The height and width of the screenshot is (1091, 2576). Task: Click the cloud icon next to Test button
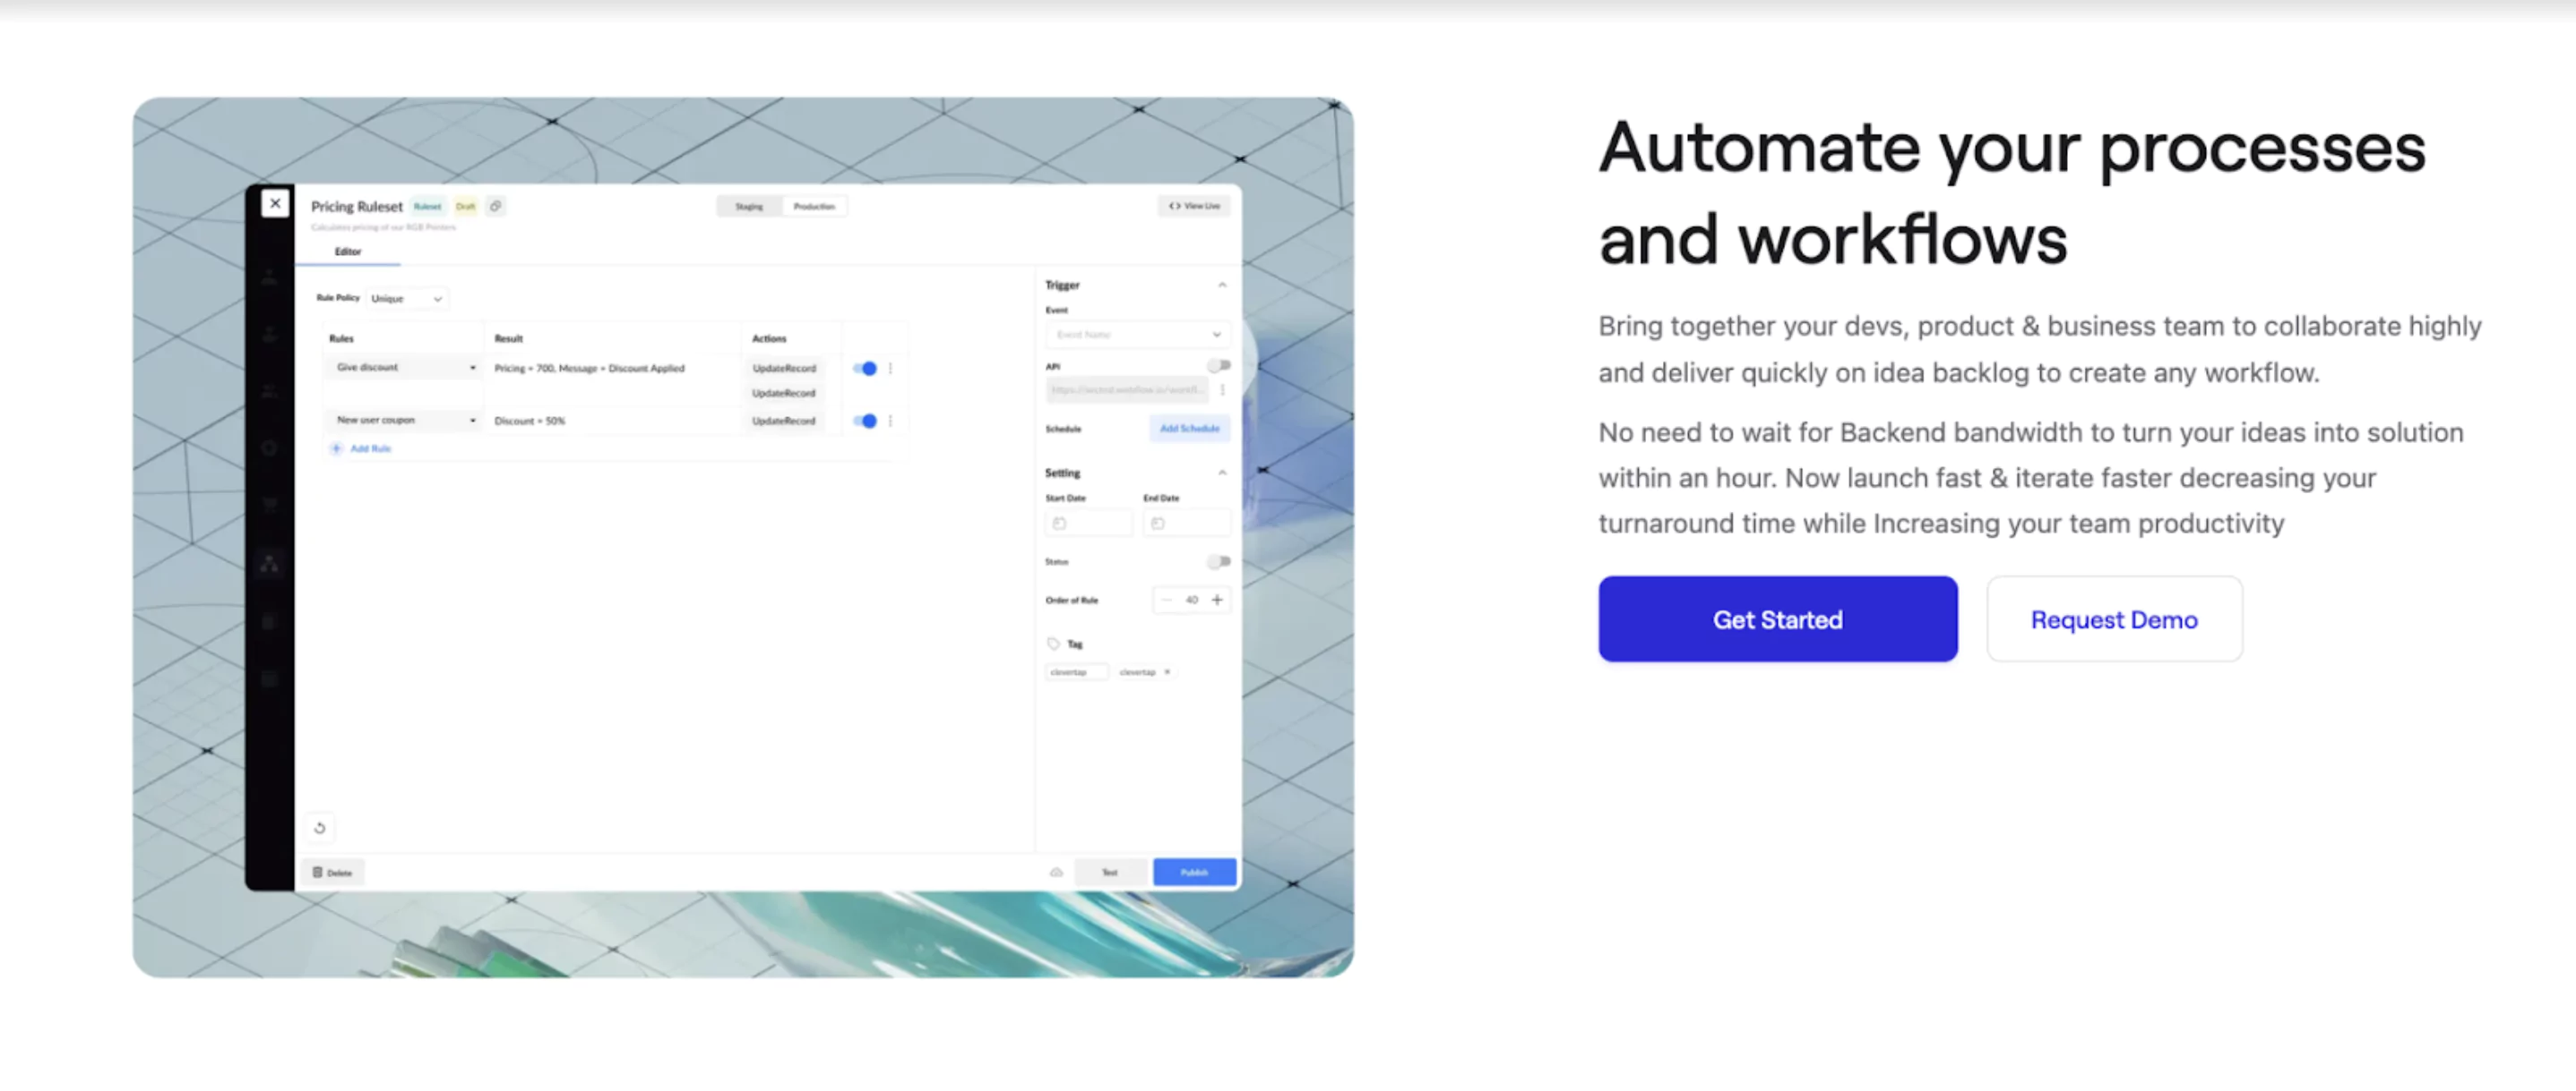[1056, 873]
